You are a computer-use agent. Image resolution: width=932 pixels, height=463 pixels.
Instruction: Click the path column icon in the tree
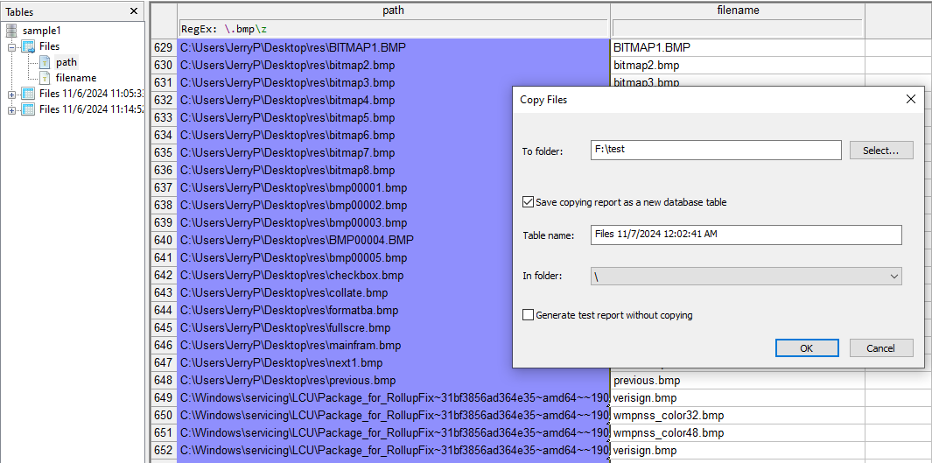click(46, 62)
